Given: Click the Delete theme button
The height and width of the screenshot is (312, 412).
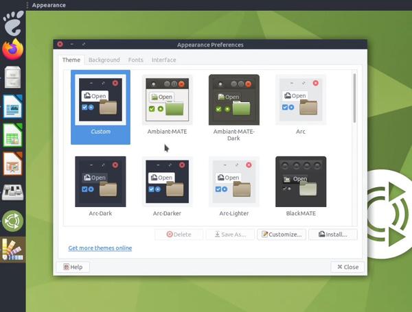Looking at the screenshot, I should 179,235.
